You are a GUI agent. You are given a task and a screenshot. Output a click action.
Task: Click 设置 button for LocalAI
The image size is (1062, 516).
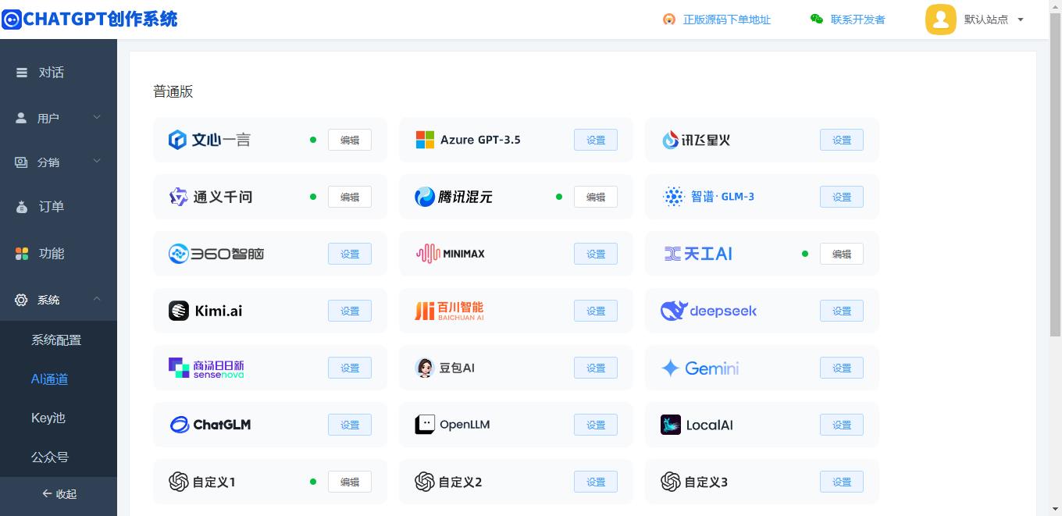click(842, 425)
